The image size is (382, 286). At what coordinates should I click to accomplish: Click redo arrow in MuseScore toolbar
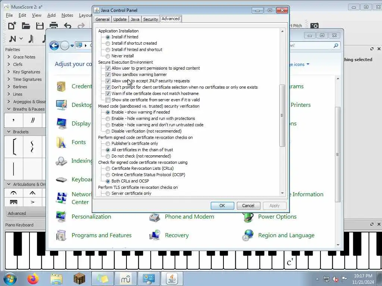81,26
